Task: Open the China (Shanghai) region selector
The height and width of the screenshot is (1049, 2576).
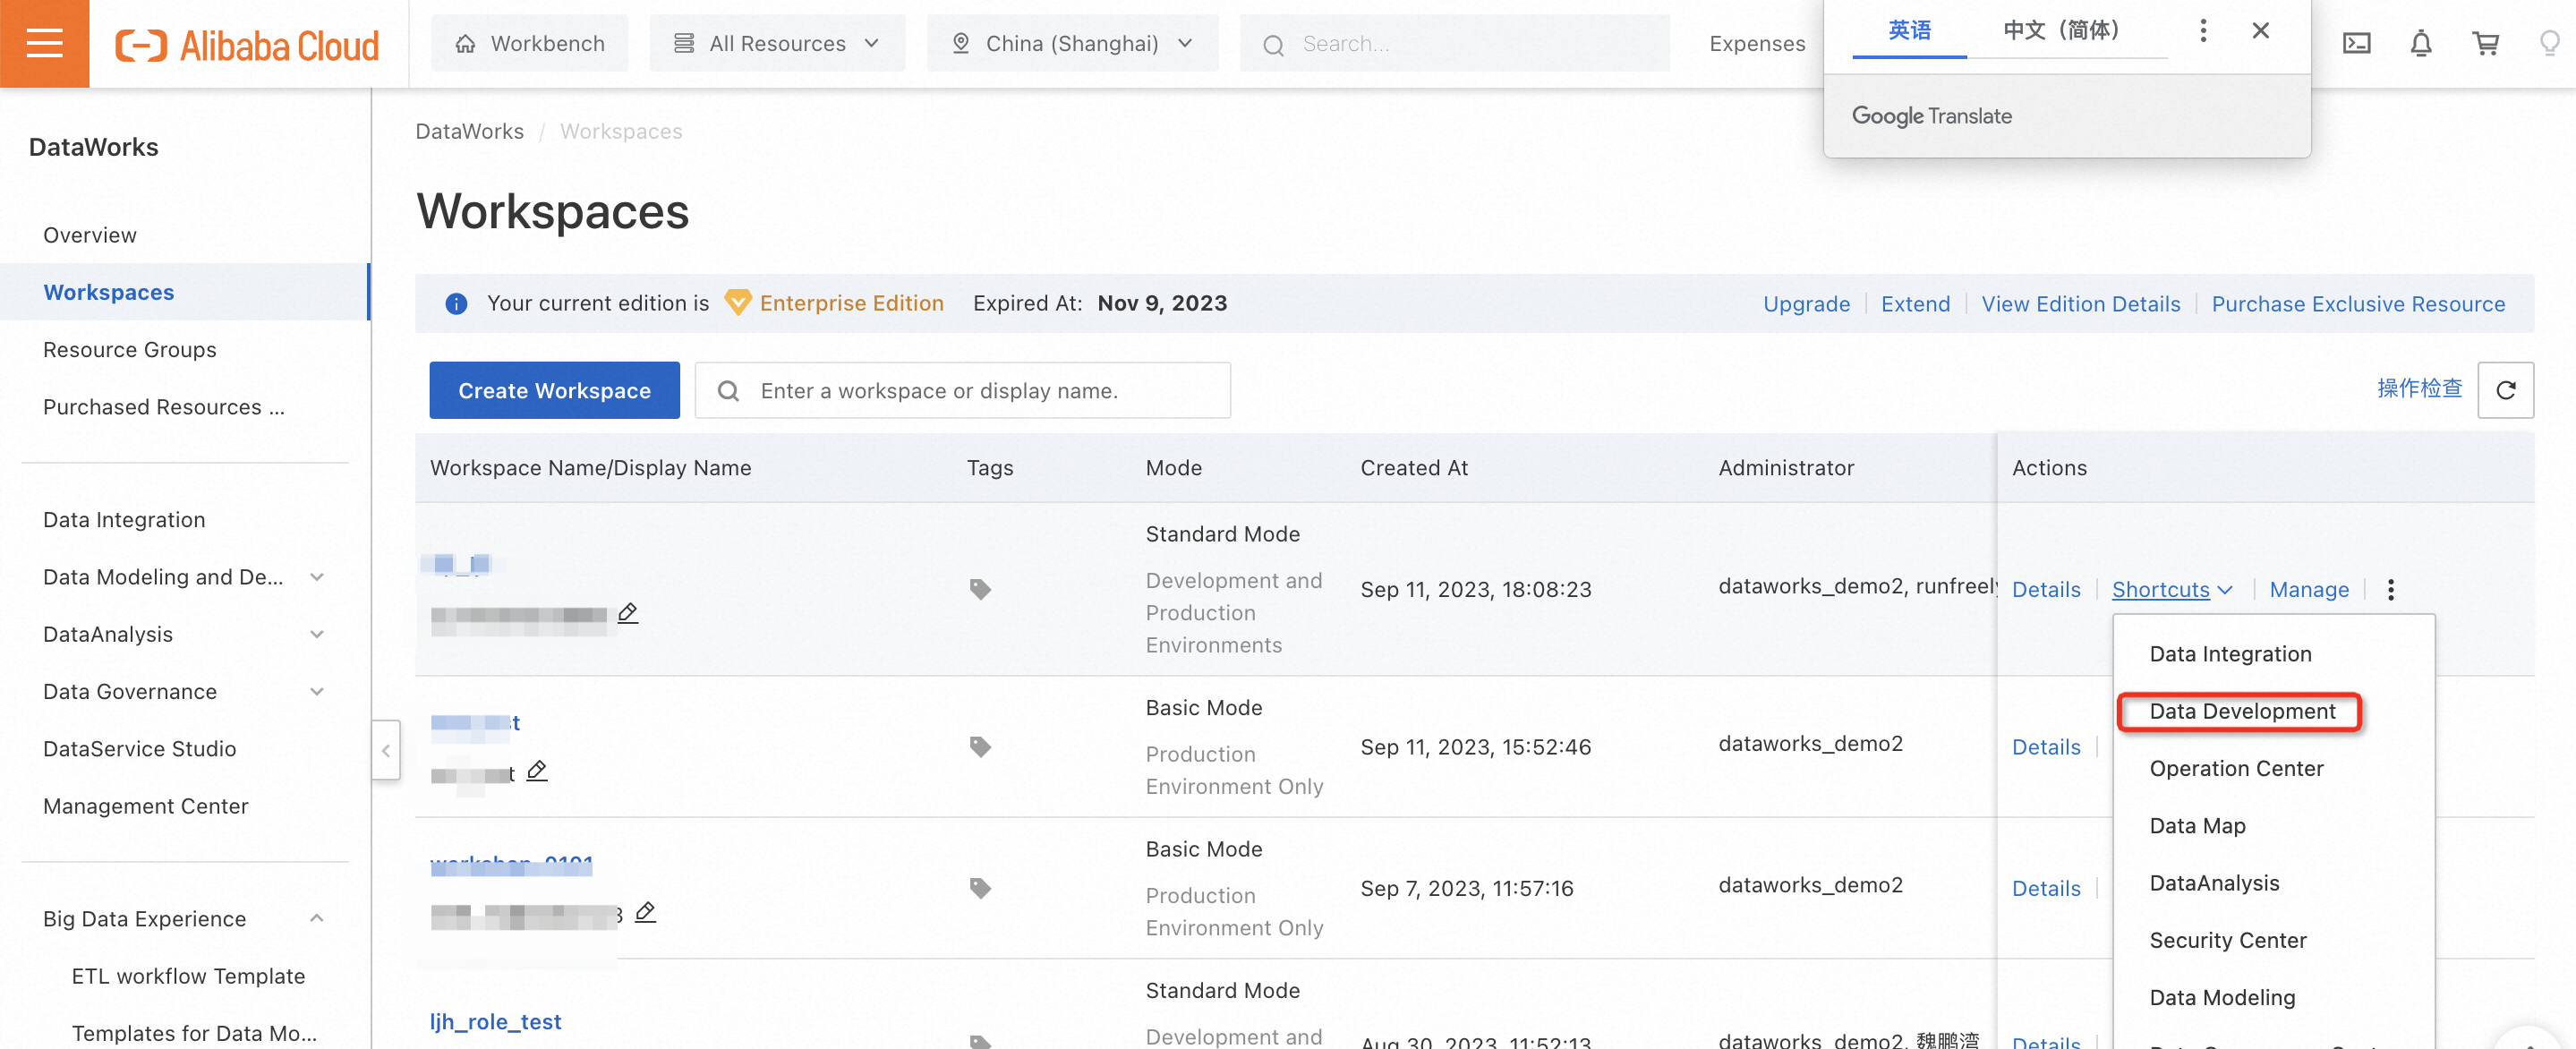Action: 1072,43
